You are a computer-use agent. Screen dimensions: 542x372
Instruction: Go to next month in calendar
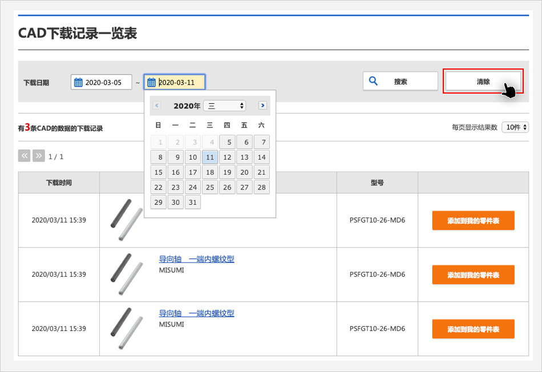pos(262,106)
